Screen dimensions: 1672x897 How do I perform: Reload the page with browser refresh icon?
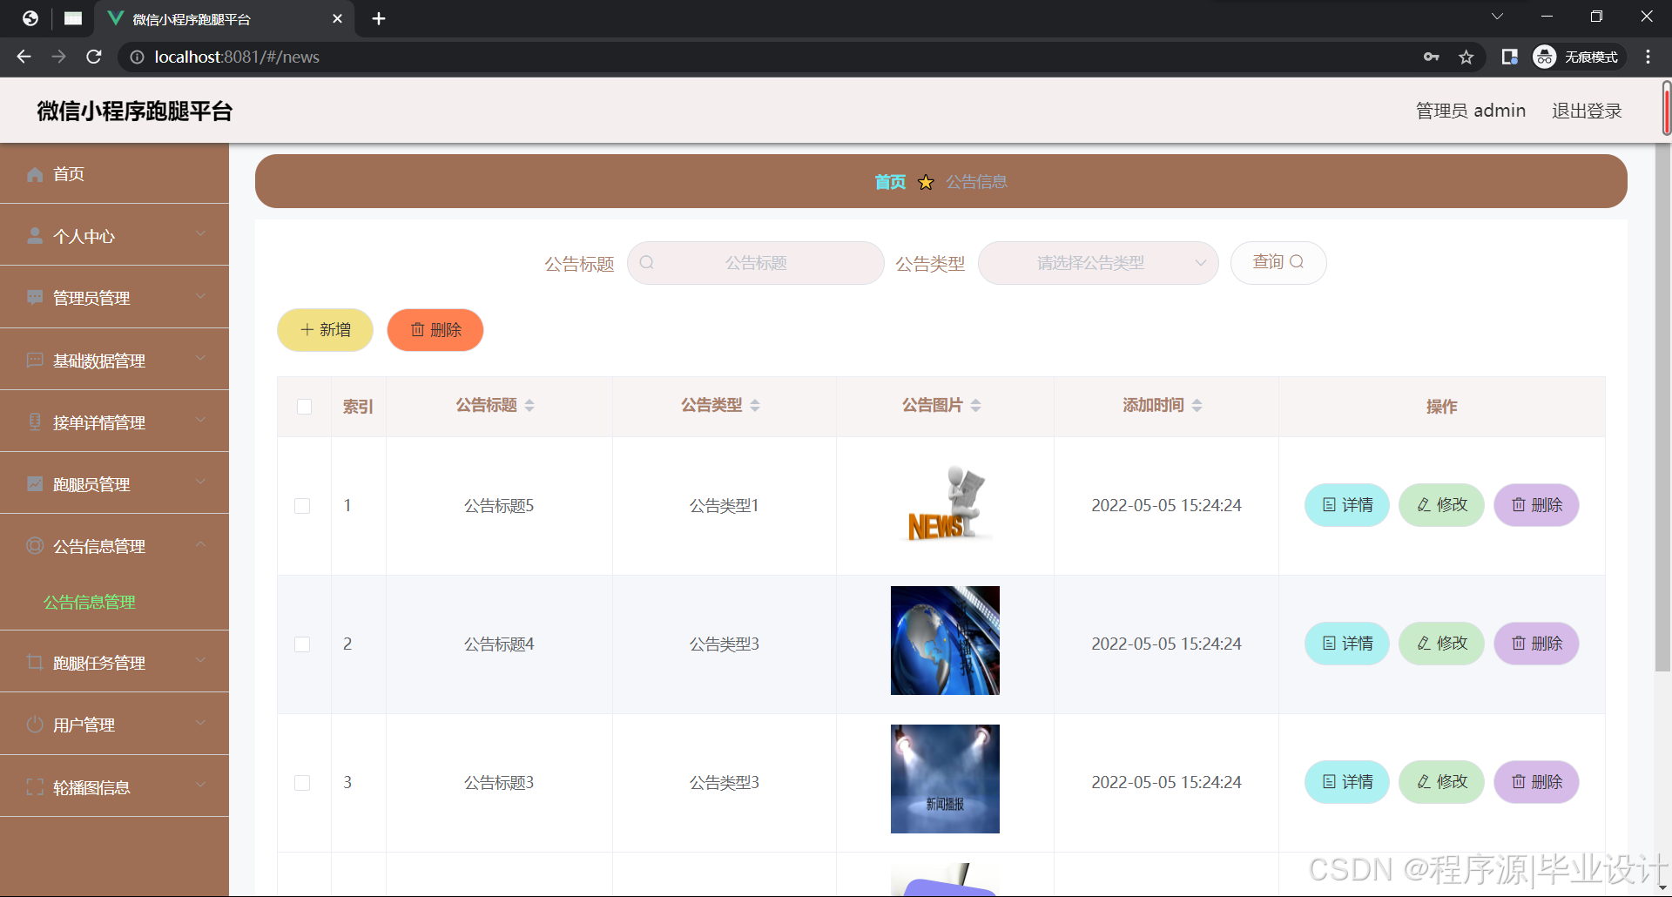tap(94, 57)
